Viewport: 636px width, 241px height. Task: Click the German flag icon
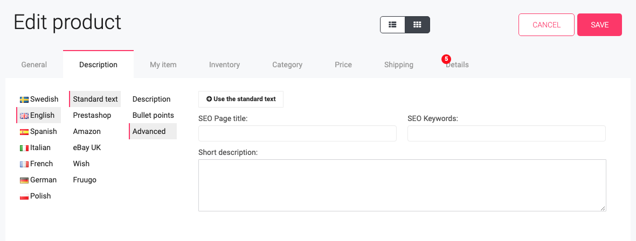pyautogui.click(x=24, y=181)
